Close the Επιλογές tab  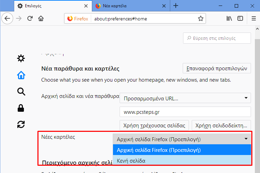tap(86, 6)
